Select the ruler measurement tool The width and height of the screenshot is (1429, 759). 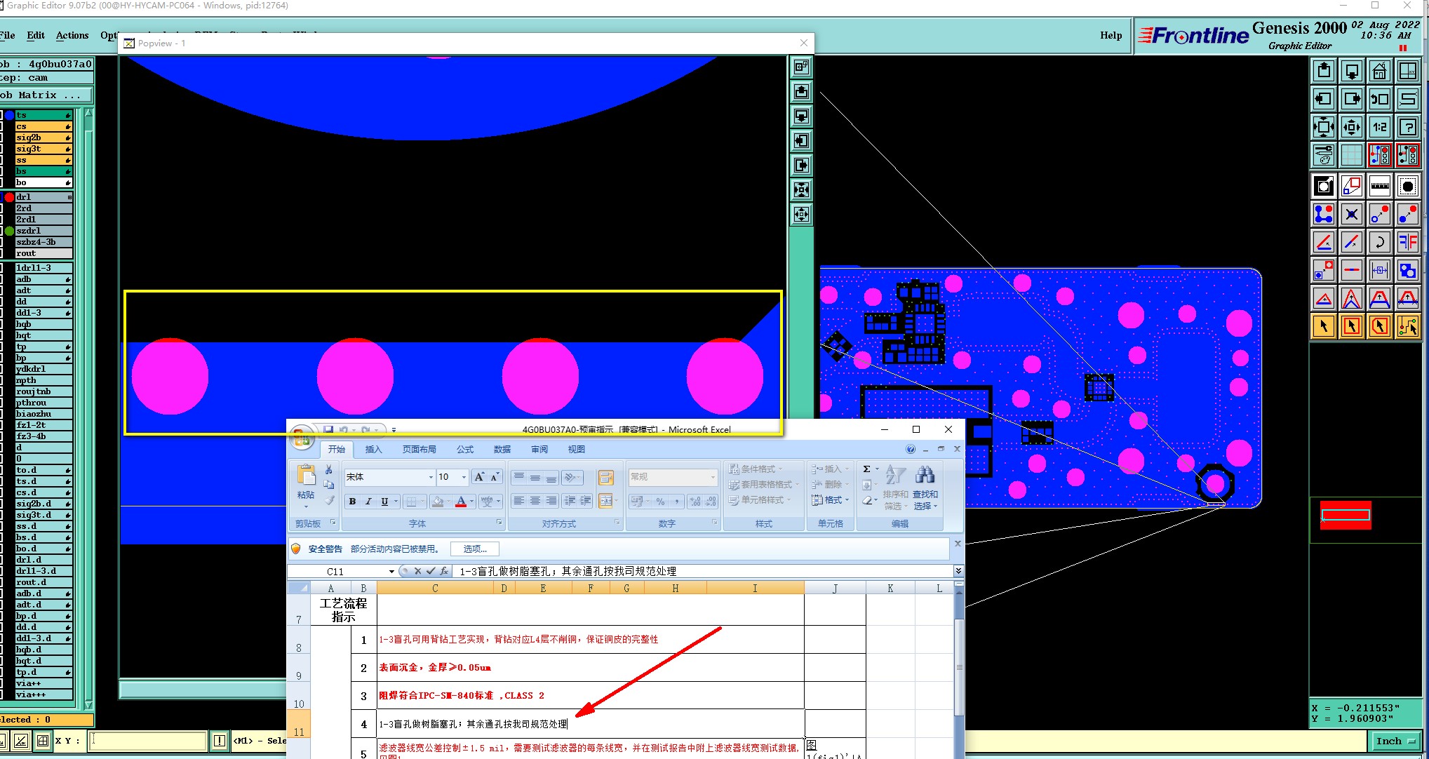[x=1379, y=186]
